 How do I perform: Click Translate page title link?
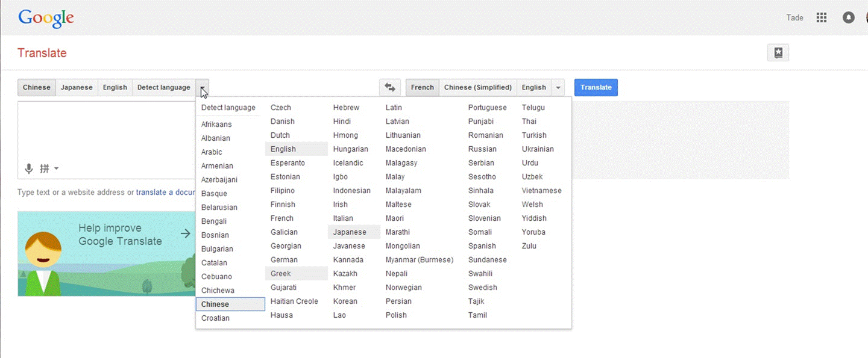pyautogui.click(x=42, y=53)
